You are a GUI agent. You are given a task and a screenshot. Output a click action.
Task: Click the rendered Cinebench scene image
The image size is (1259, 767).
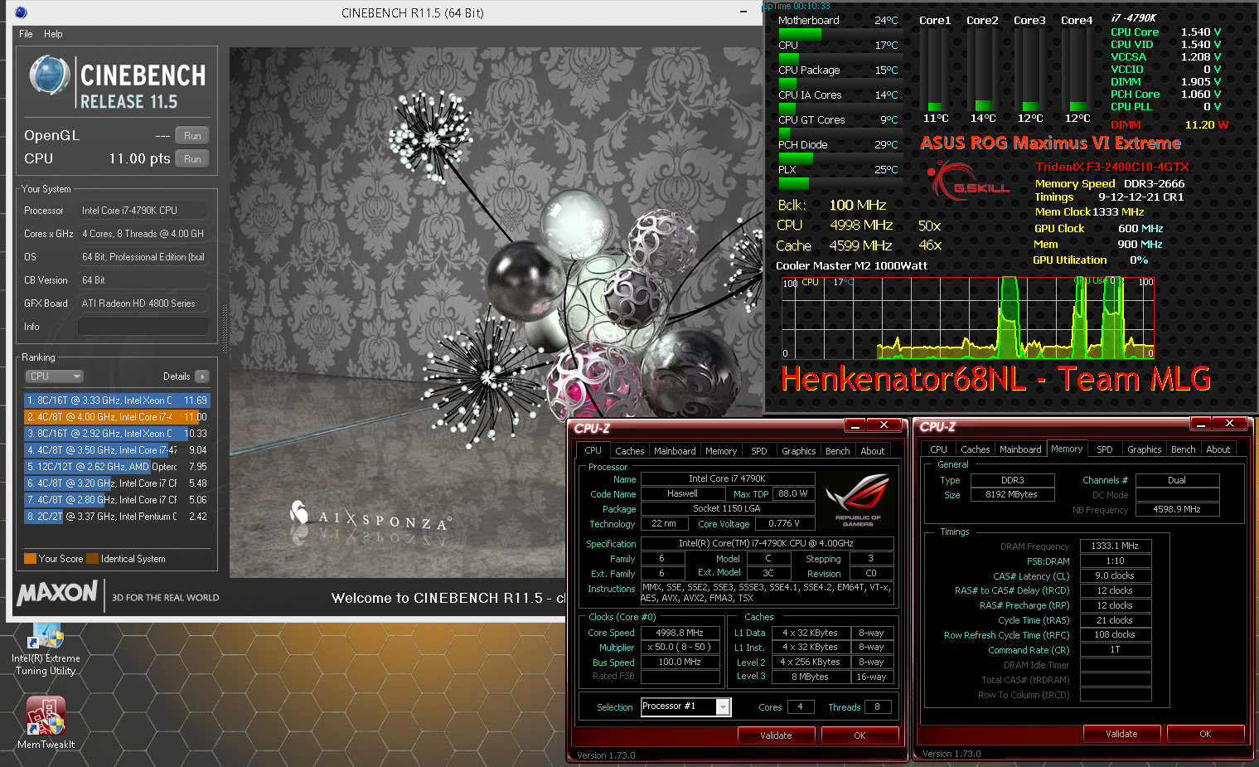point(496,312)
